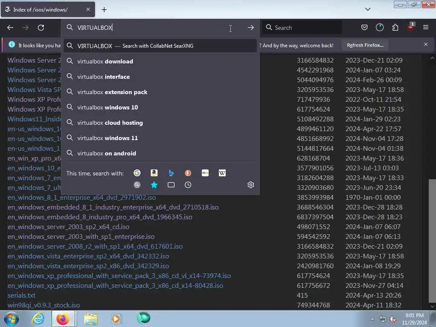Click the Search box in toolbar
The height and width of the screenshot is (327, 436).
pyautogui.click(x=302, y=28)
